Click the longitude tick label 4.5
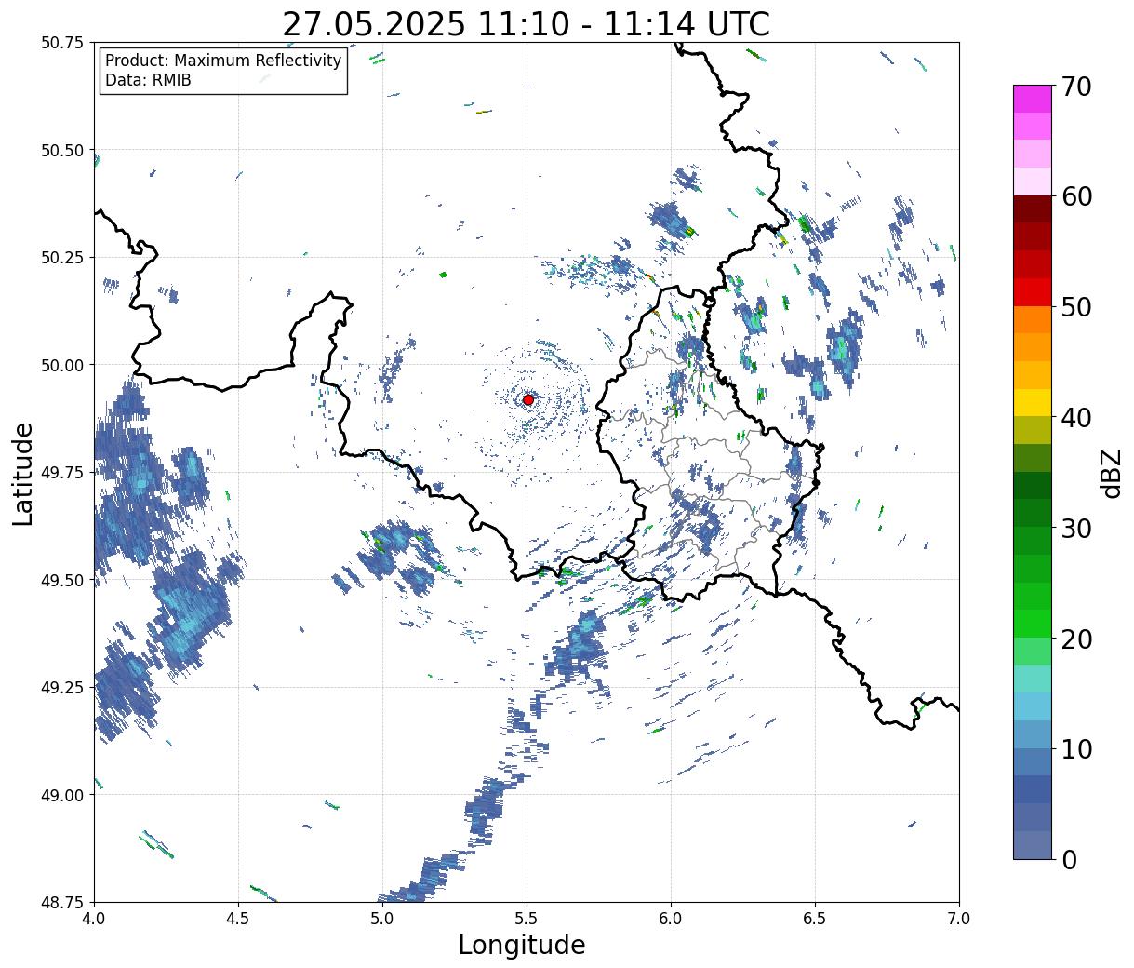 click(x=238, y=919)
